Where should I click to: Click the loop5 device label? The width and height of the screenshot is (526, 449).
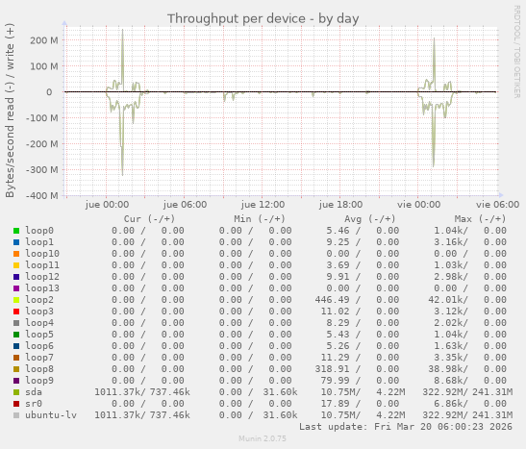(x=39, y=335)
